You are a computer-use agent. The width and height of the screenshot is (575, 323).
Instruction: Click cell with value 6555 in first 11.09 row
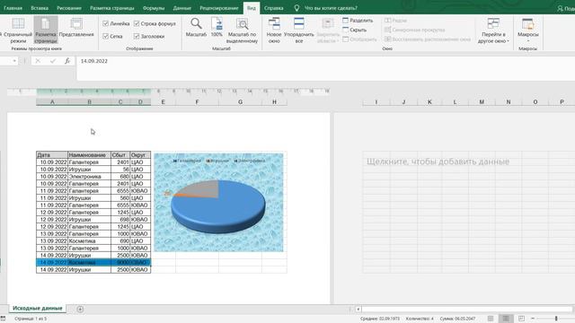coord(120,191)
